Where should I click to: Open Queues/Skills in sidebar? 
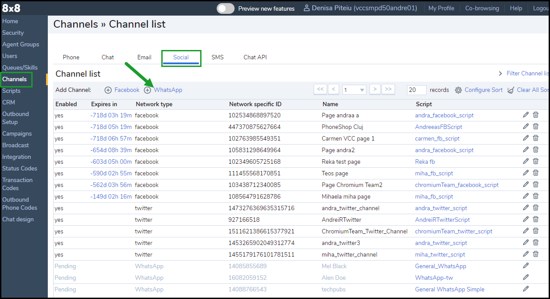[x=20, y=67]
